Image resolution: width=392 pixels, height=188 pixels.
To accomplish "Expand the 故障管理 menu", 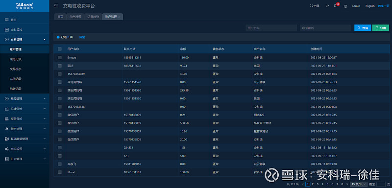I will point(45,98).
